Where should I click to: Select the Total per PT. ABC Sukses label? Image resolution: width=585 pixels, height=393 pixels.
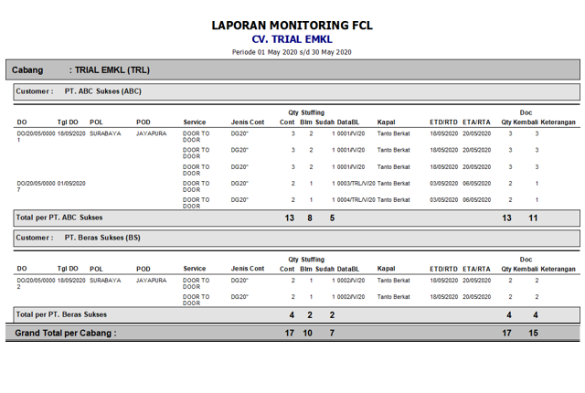58,218
